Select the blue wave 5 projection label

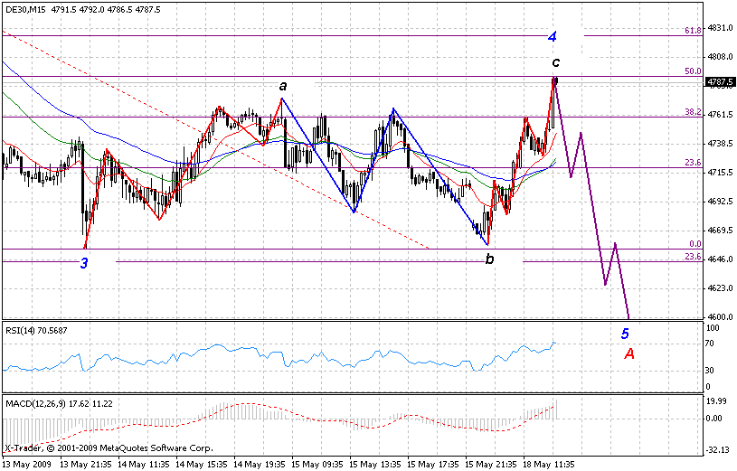click(624, 334)
